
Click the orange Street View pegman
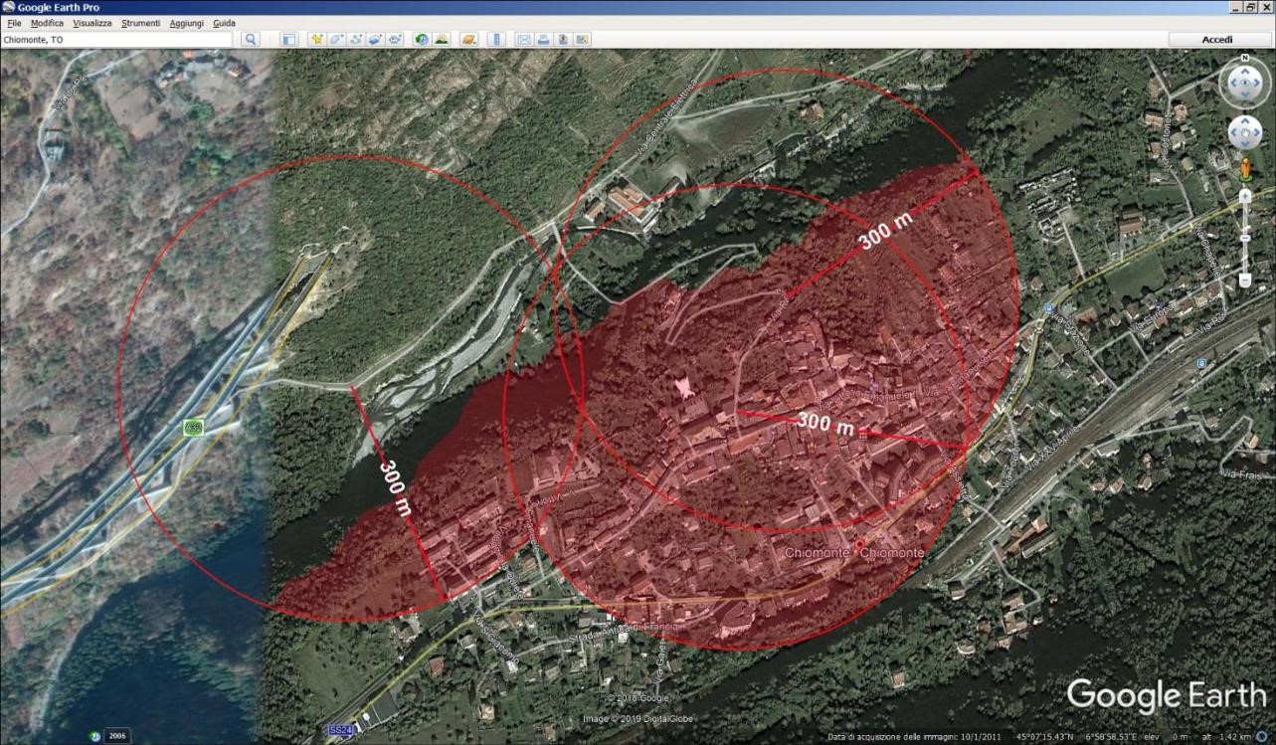pyautogui.click(x=1244, y=168)
